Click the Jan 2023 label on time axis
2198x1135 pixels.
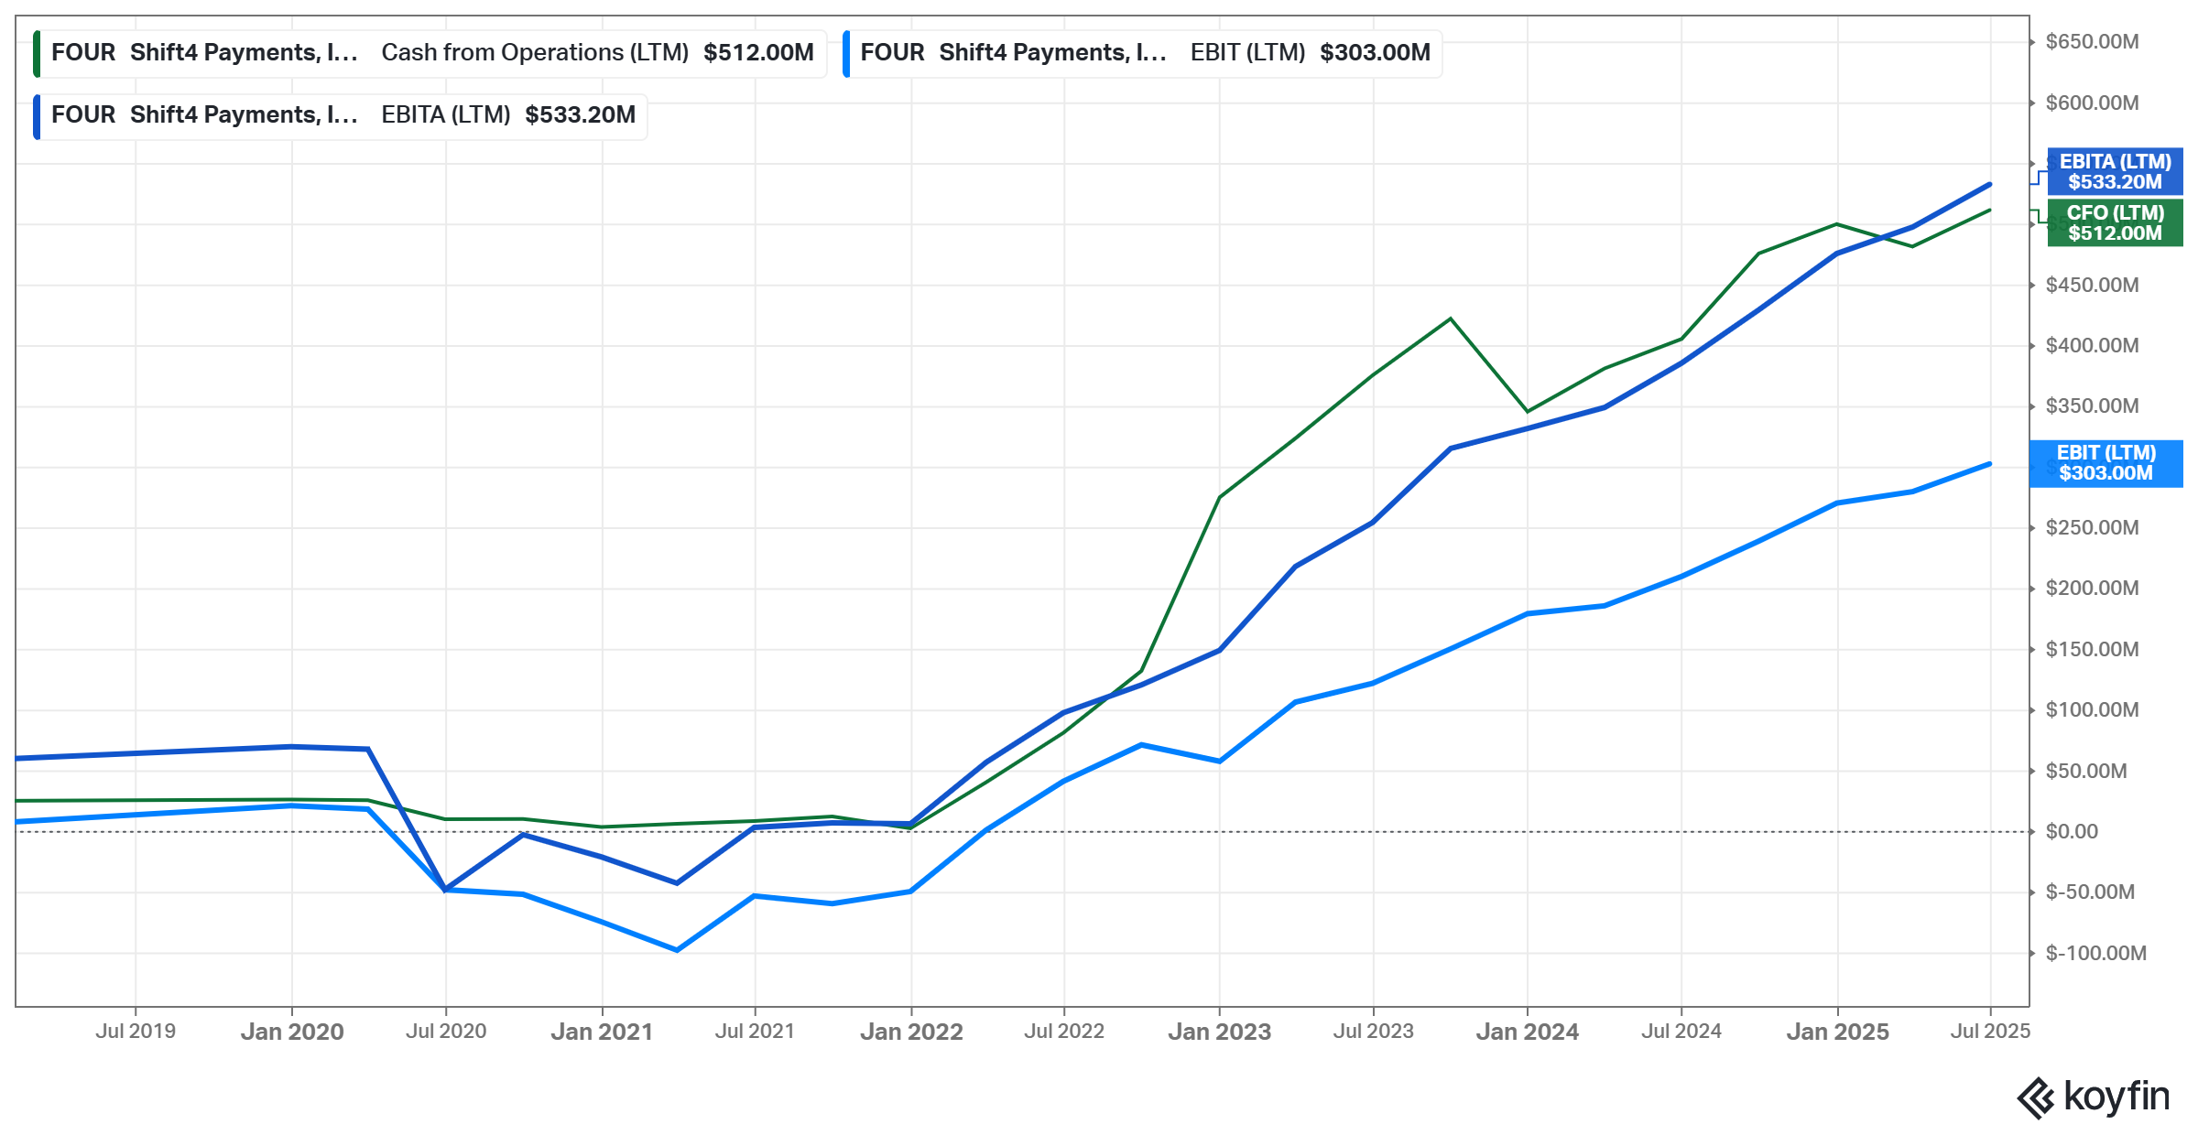point(1219,1032)
